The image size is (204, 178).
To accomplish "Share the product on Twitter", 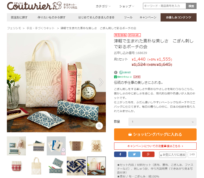I will pos(134,154).
